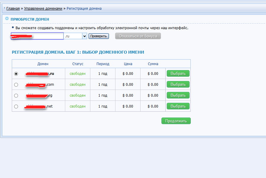The image size is (266, 178).
Task: Click Выбрать for the .org domain
Action: 178,95
